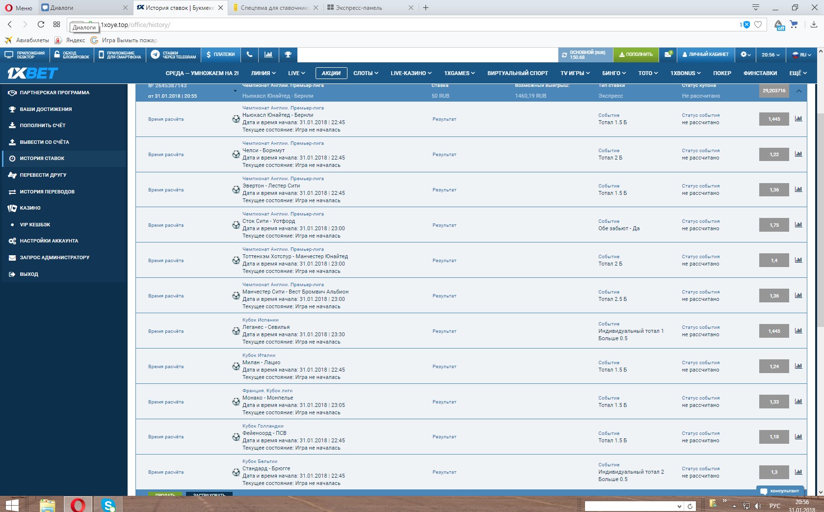Expand the LIVE dropdown menu

tap(296, 73)
